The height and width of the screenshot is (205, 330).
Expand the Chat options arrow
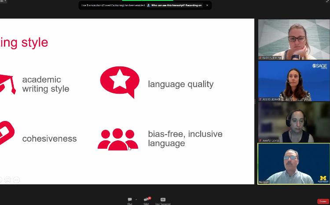pos(136,199)
